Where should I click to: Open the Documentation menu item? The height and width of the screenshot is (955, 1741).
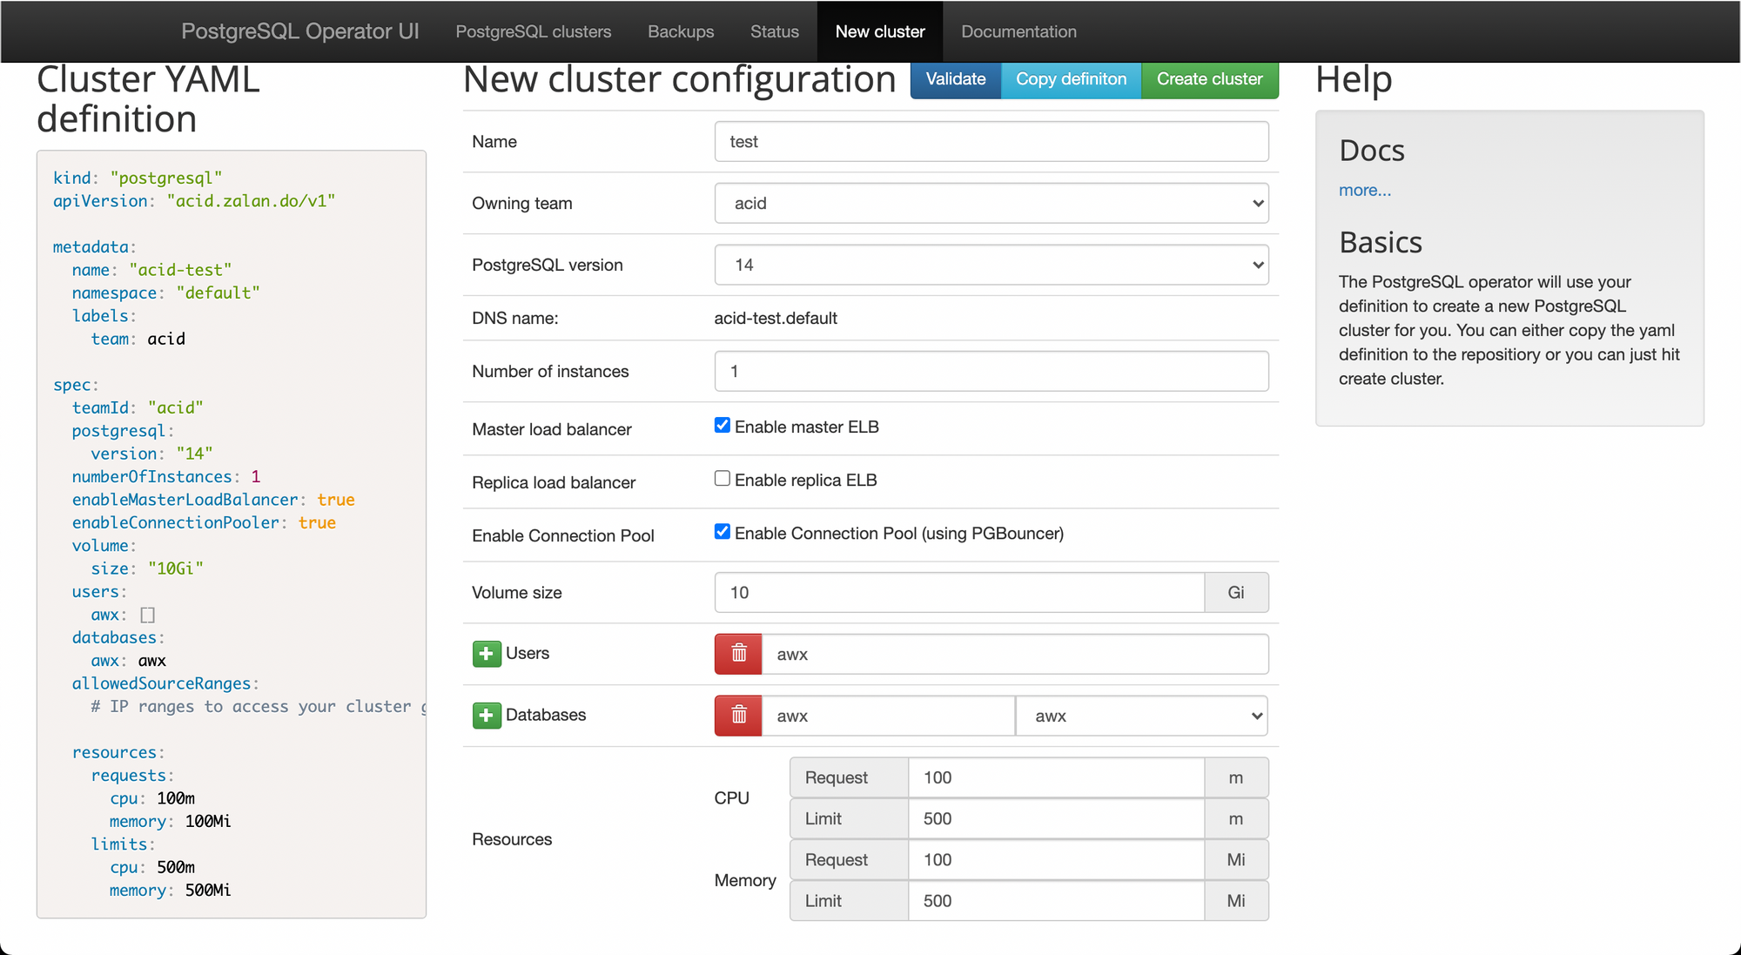coord(1018,31)
